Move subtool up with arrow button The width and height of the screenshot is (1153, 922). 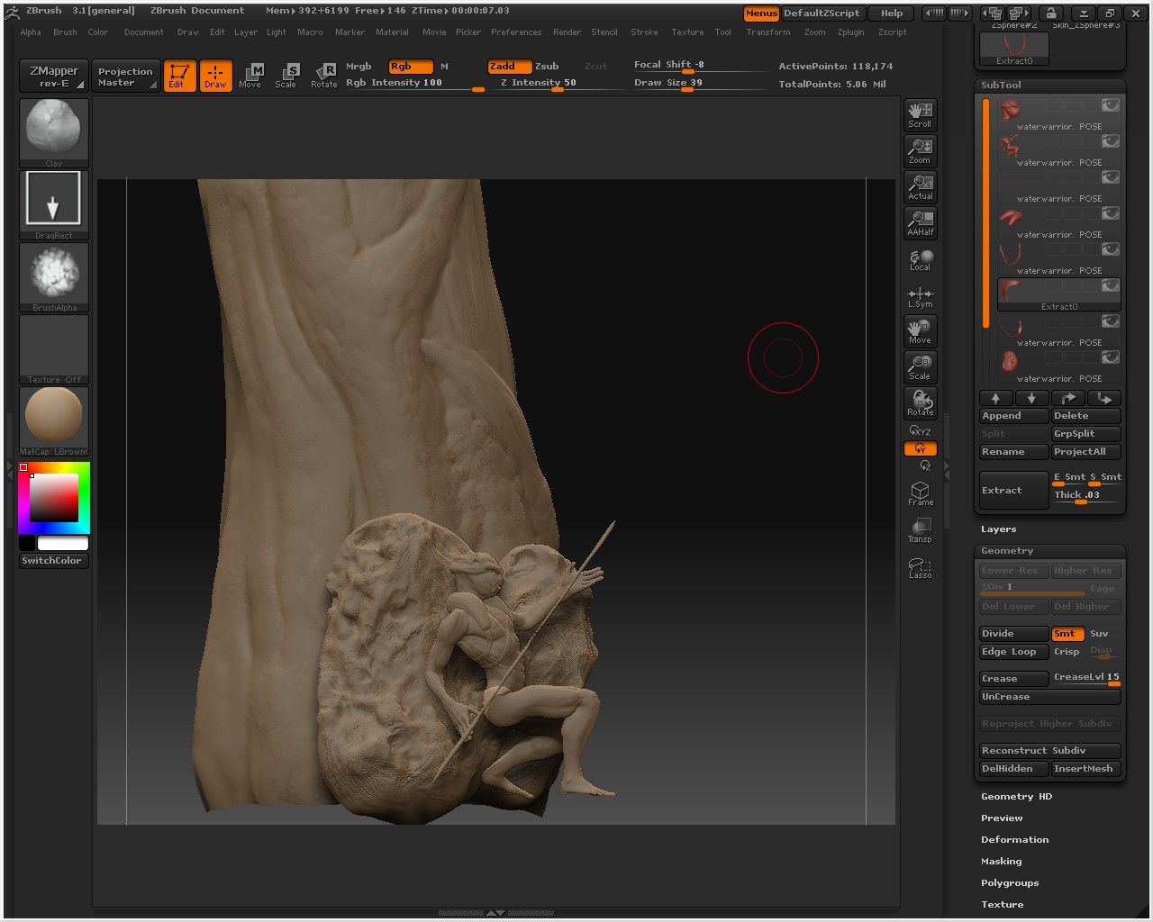995,398
